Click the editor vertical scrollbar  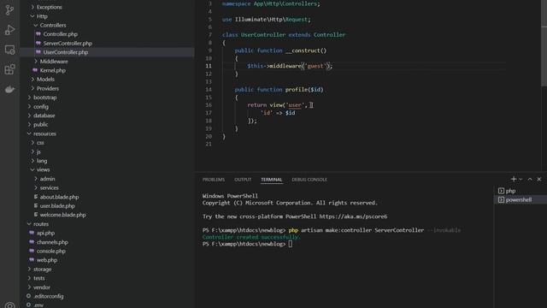pyautogui.click(x=544, y=44)
